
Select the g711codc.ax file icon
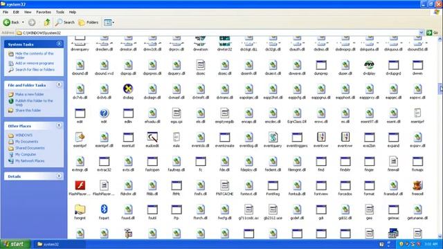pyautogui.click(x=248, y=210)
